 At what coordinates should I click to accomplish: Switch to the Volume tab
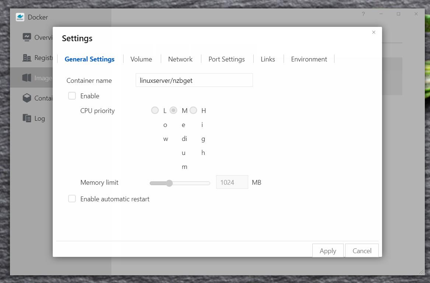pos(141,59)
